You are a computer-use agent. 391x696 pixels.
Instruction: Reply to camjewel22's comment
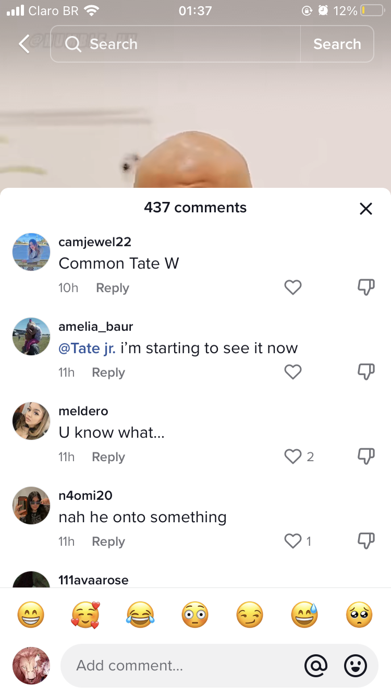tap(113, 288)
